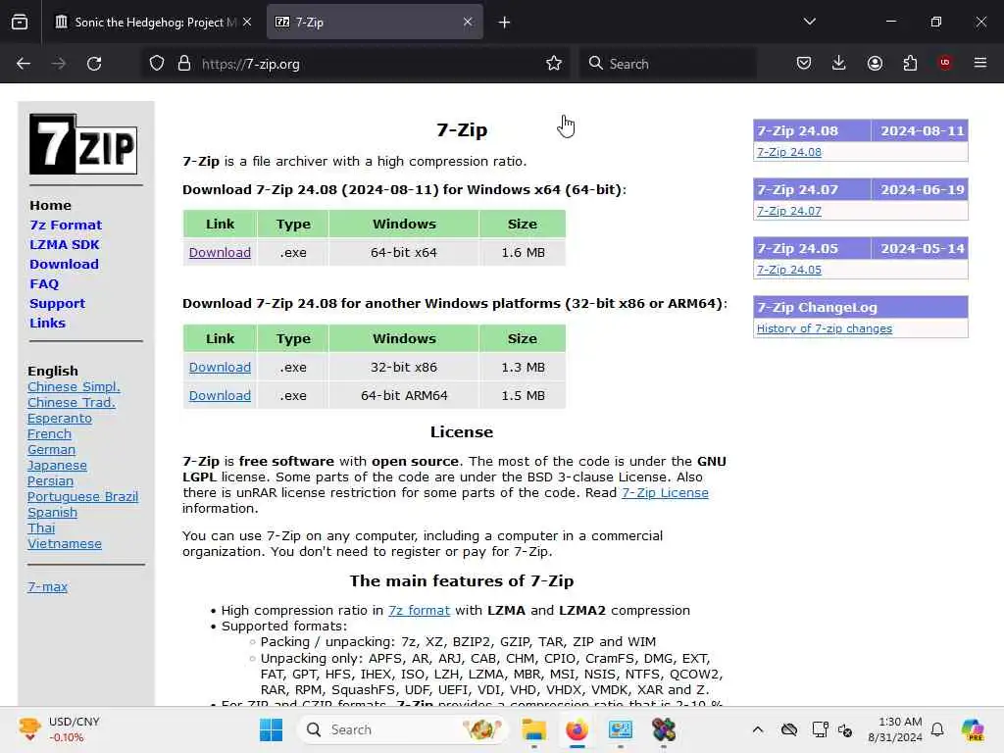The height and width of the screenshot is (753, 1004).
Task: Open the clock showing 1:30 AM
Action: (x=894, y=729)
